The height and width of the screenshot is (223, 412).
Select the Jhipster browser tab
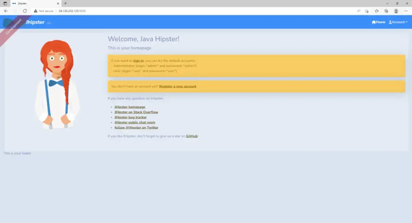click(x=36, y=3)
